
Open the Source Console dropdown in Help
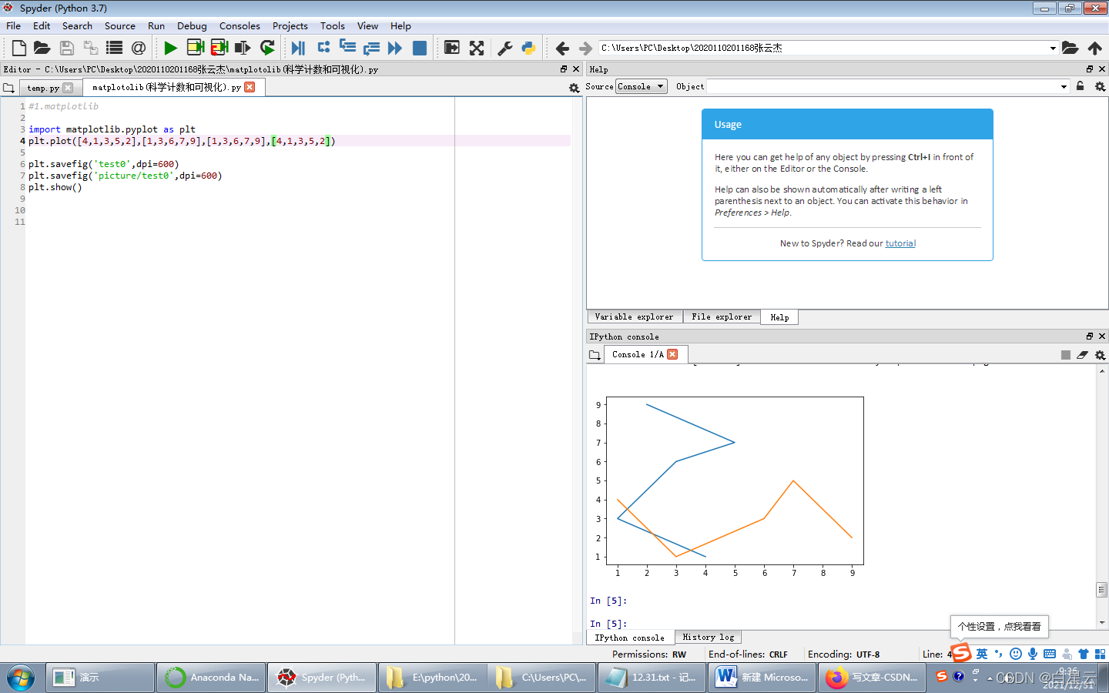(x=642, y=86)
